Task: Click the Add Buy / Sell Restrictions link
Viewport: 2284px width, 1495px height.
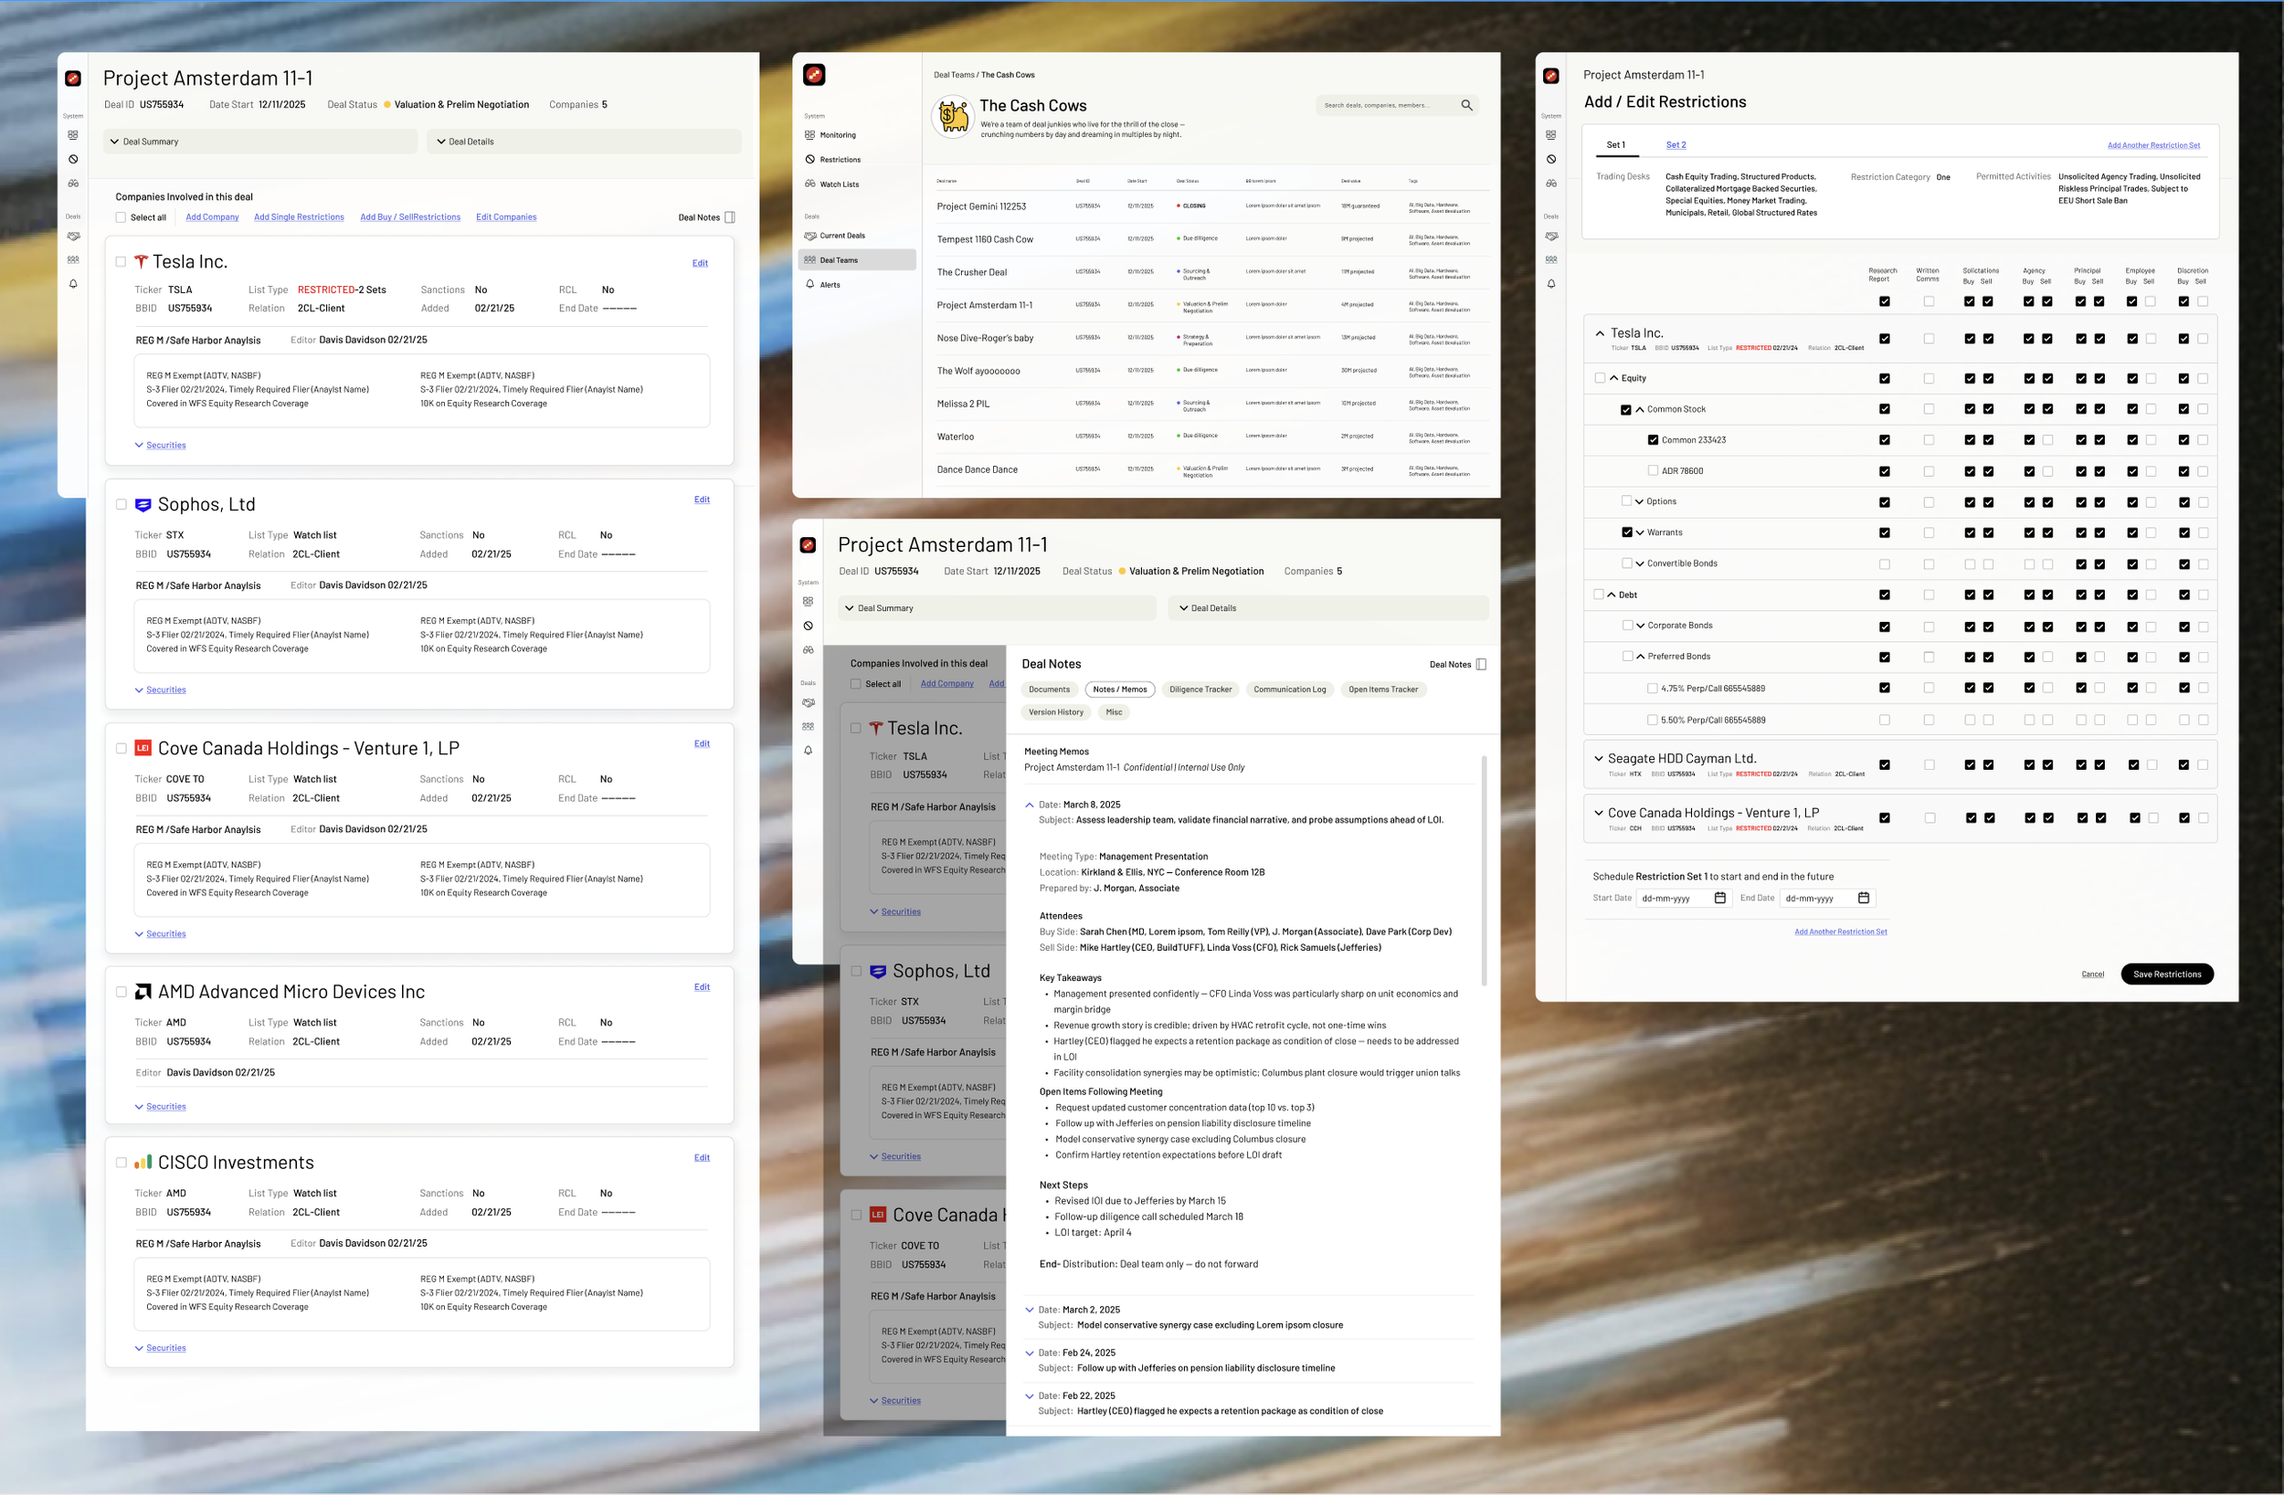Action: 410,218
